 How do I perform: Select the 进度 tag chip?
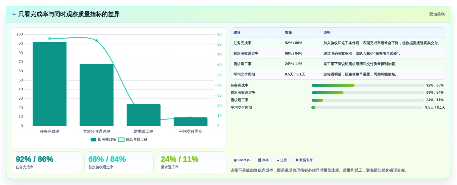pyautogui.click(x=282, y=160)
